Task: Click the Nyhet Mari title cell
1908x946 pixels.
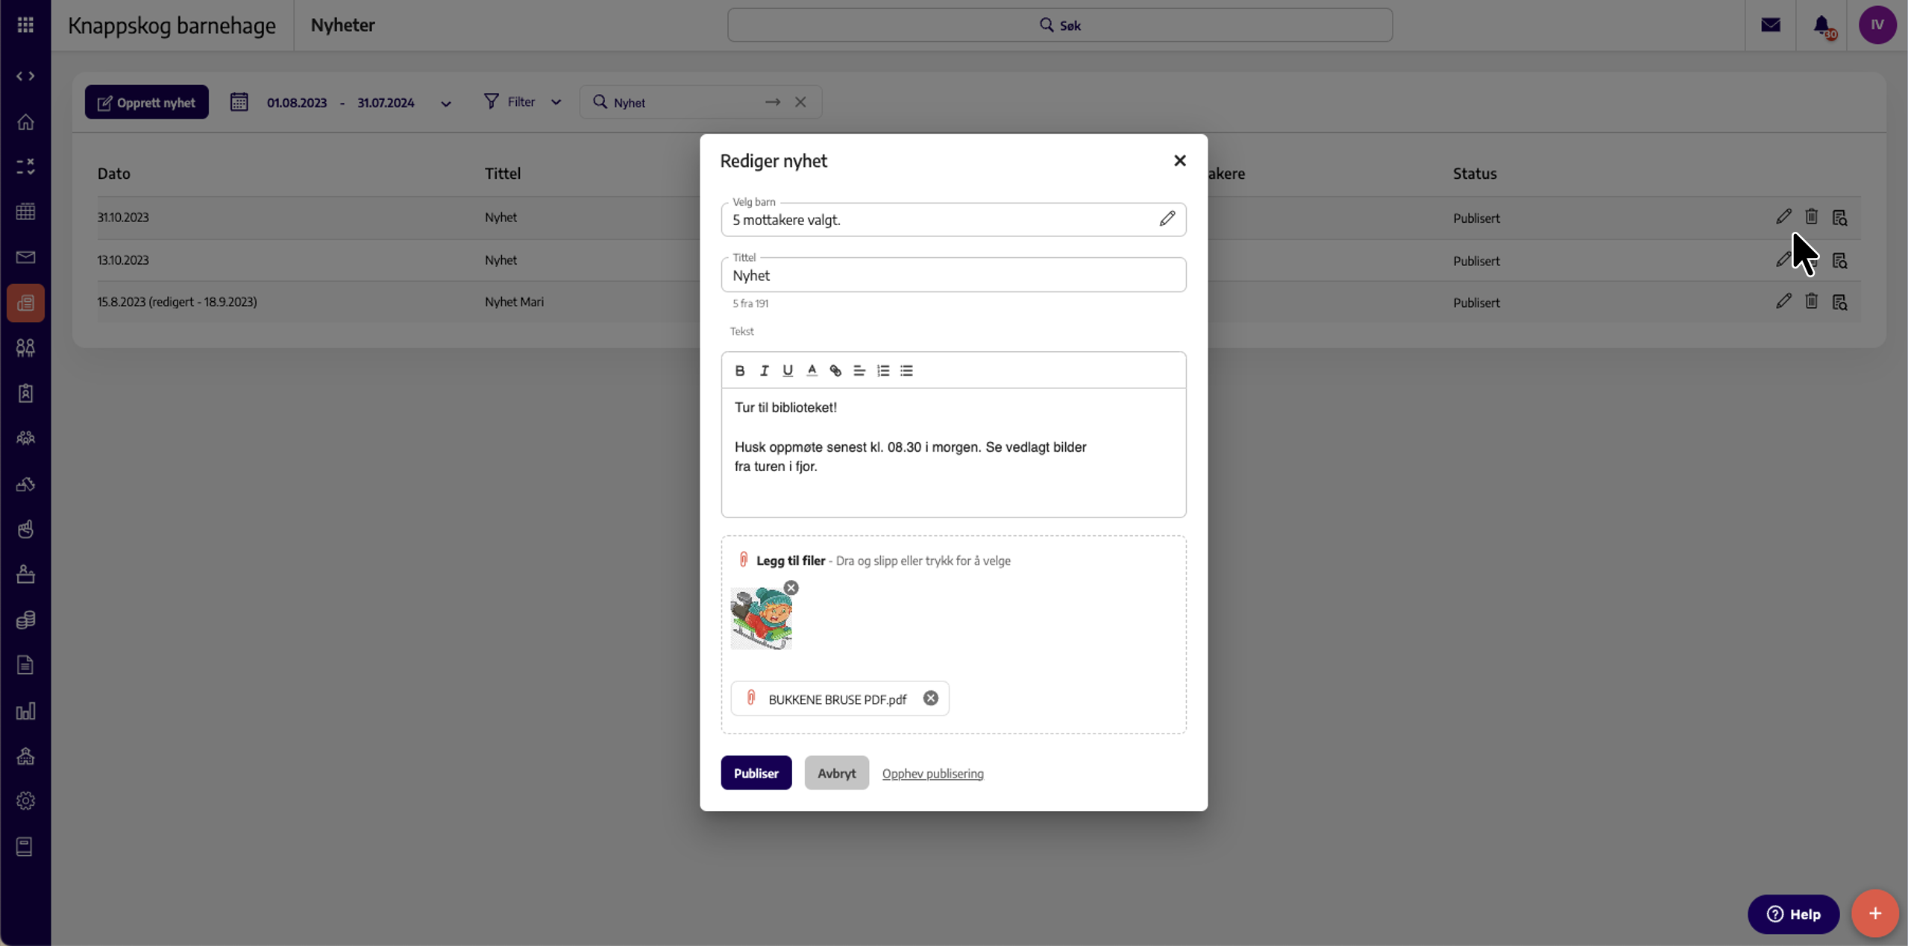Action: [514, 302]
